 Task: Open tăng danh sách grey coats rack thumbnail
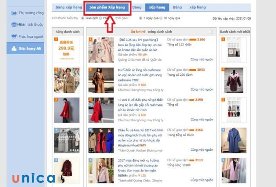[67, 141]
